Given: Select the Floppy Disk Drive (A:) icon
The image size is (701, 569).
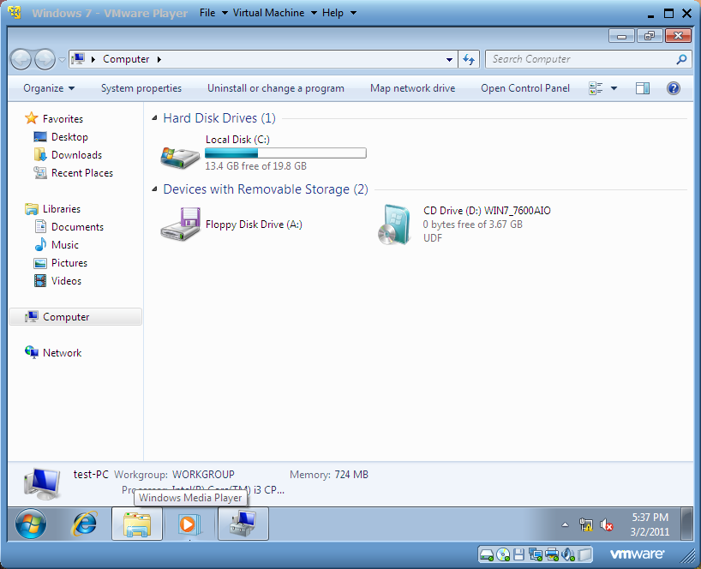Looking at the screenshot, I should coord(180,224).
